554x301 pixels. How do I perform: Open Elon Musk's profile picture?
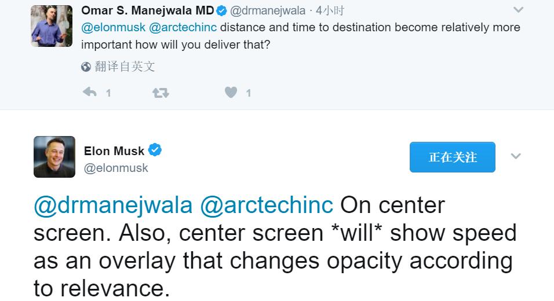coord(54,157)
